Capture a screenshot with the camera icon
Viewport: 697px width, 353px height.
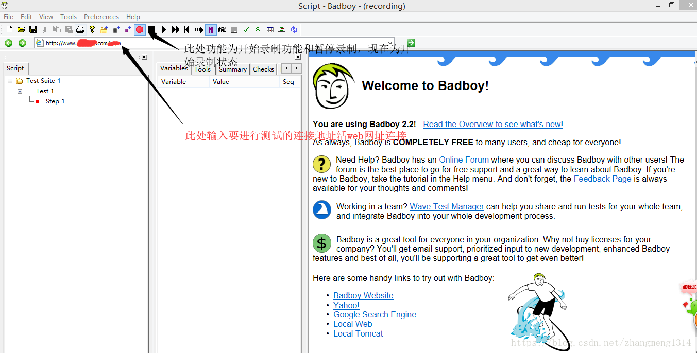coord(222,30)
